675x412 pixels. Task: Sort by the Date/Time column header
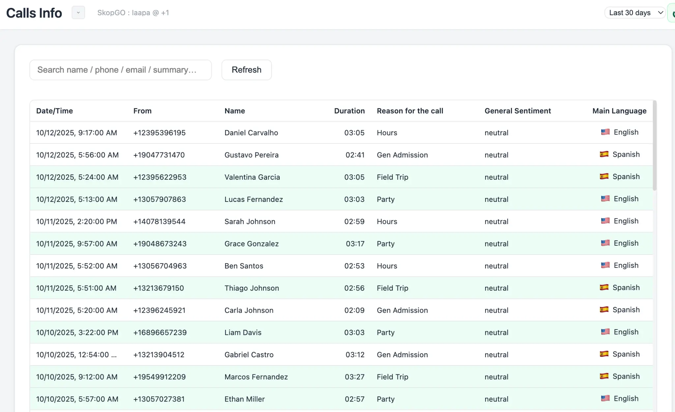tap(54, 111)
